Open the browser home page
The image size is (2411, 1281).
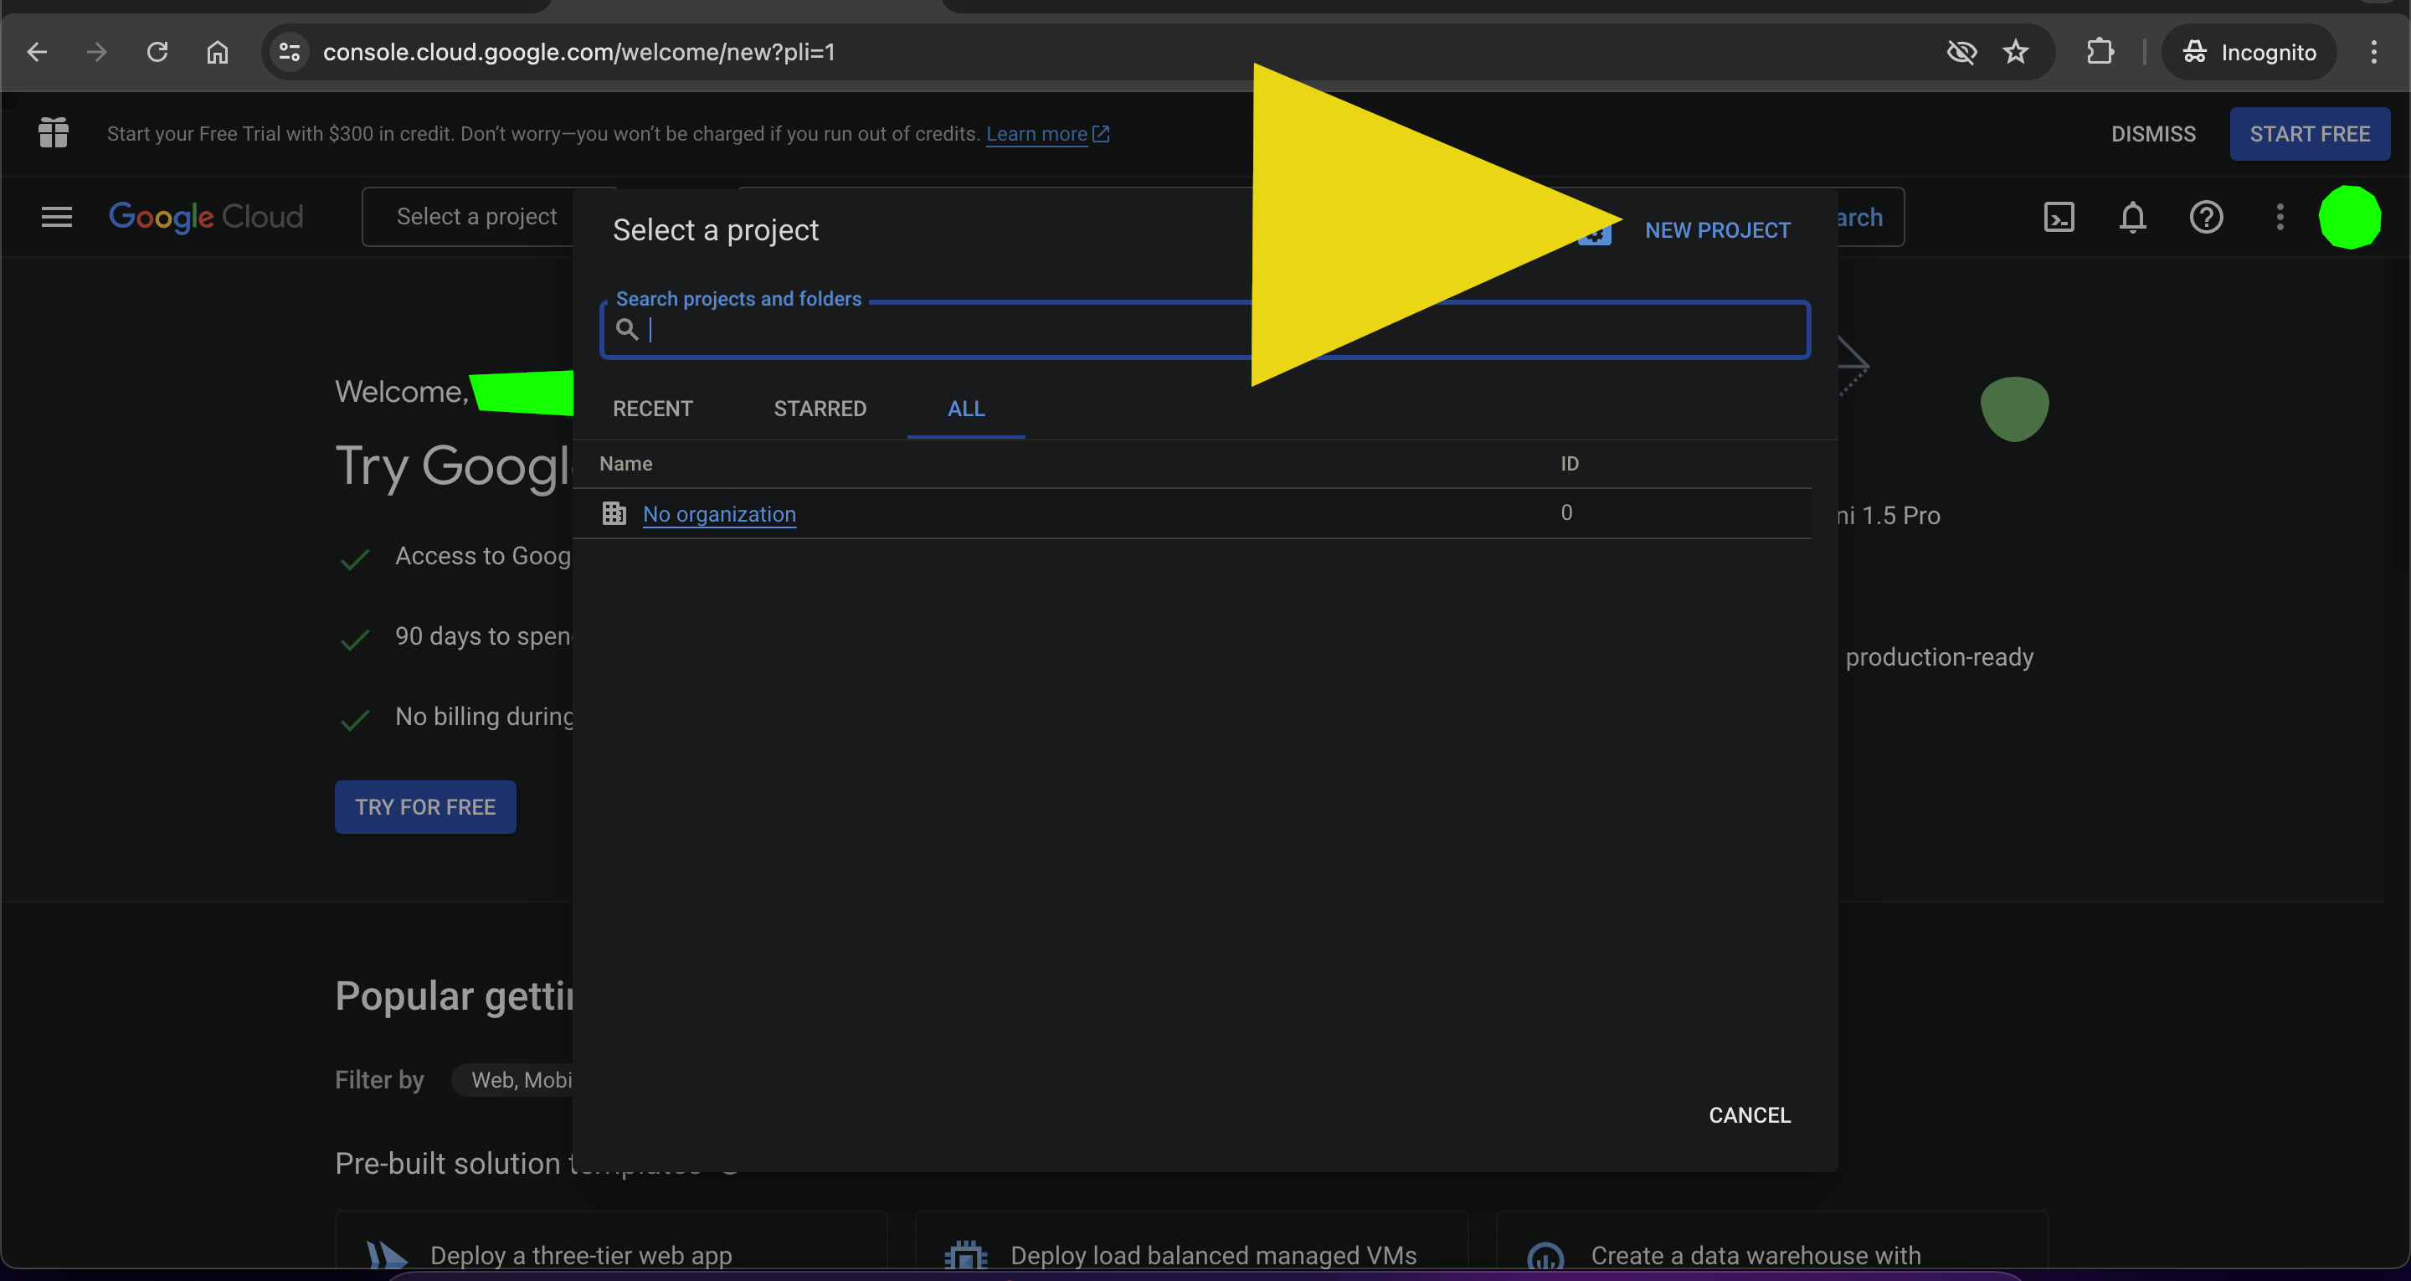(217, 53)
